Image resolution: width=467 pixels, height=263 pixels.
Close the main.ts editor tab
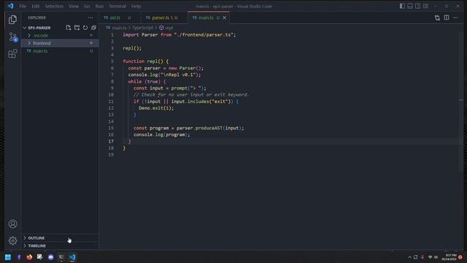coord(225,18)
